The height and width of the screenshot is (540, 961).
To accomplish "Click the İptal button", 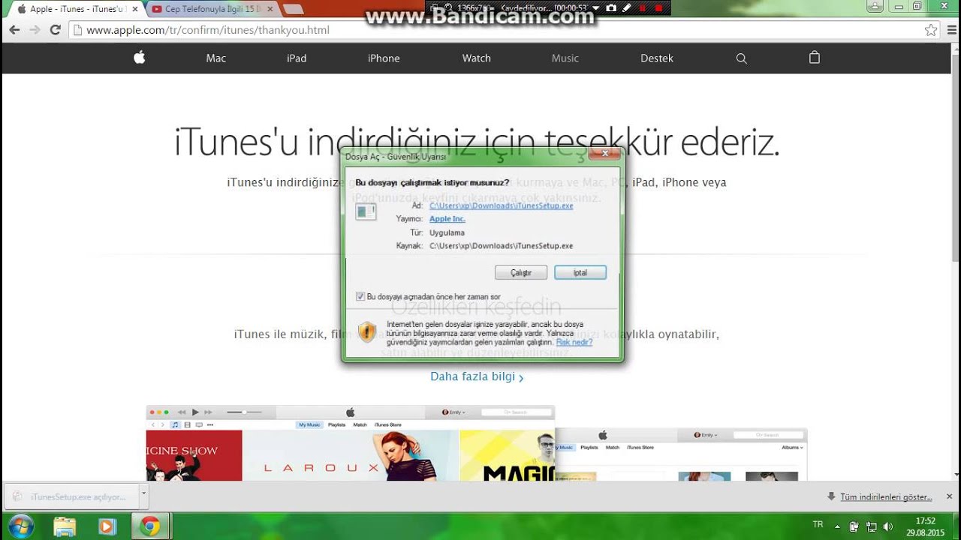I will (x=580, y=272).
